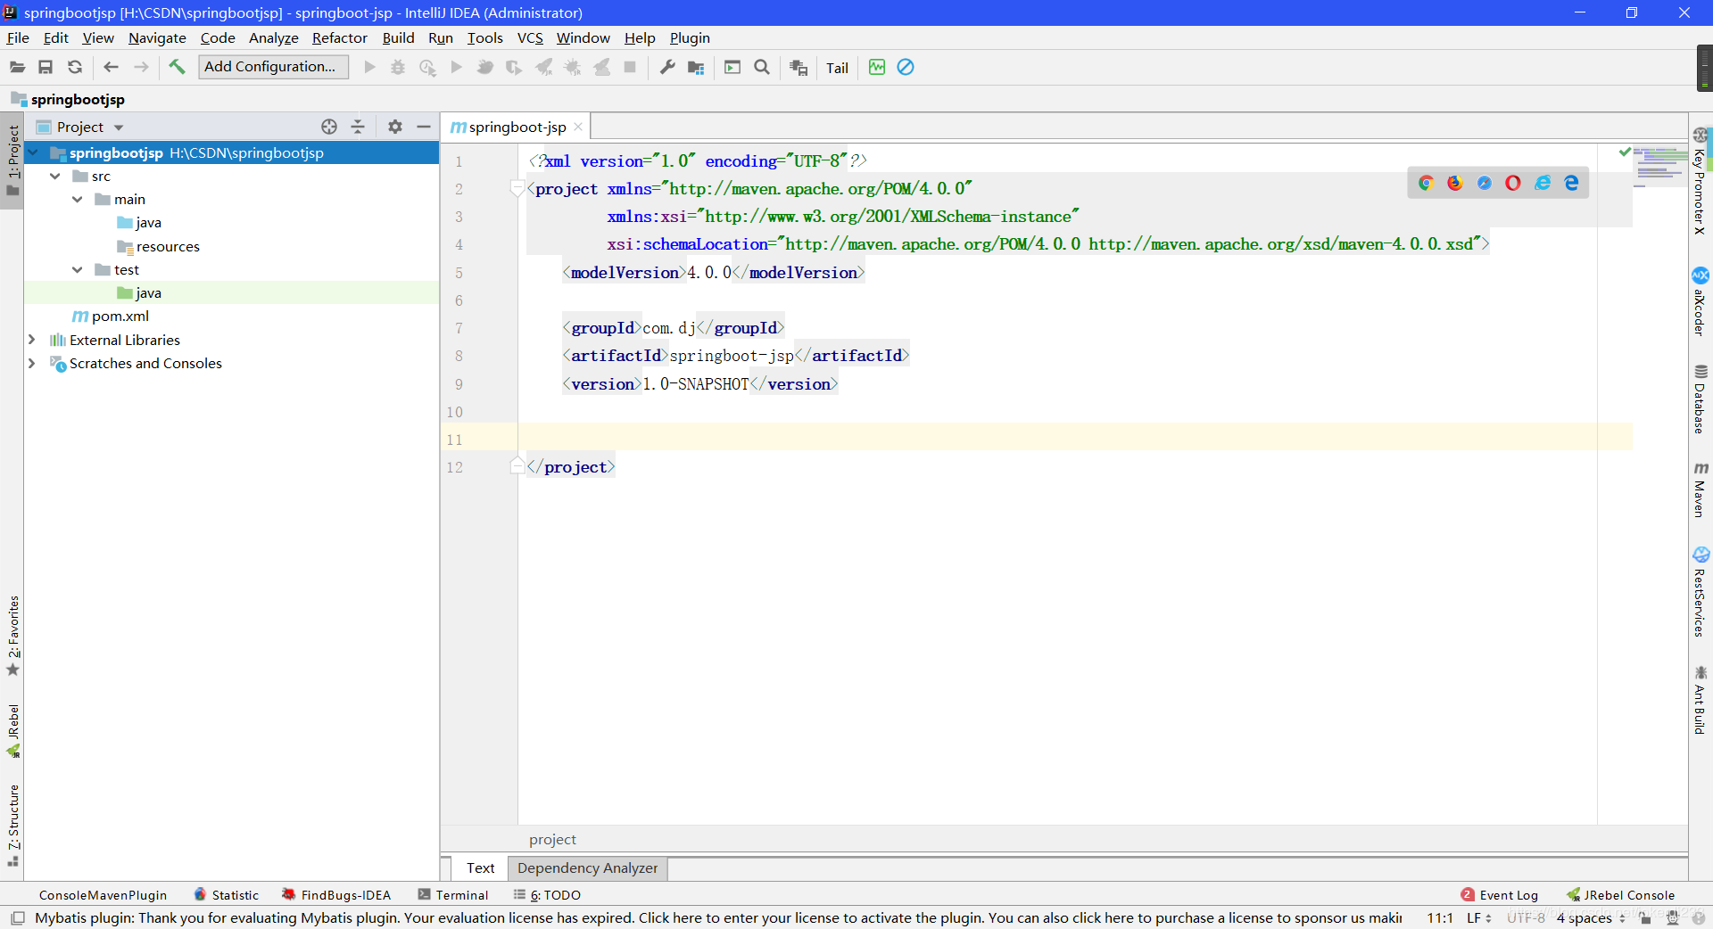Open the Database side tool window
Viewport: 1713px width, 929px height.
click(x=1701, y=399)
